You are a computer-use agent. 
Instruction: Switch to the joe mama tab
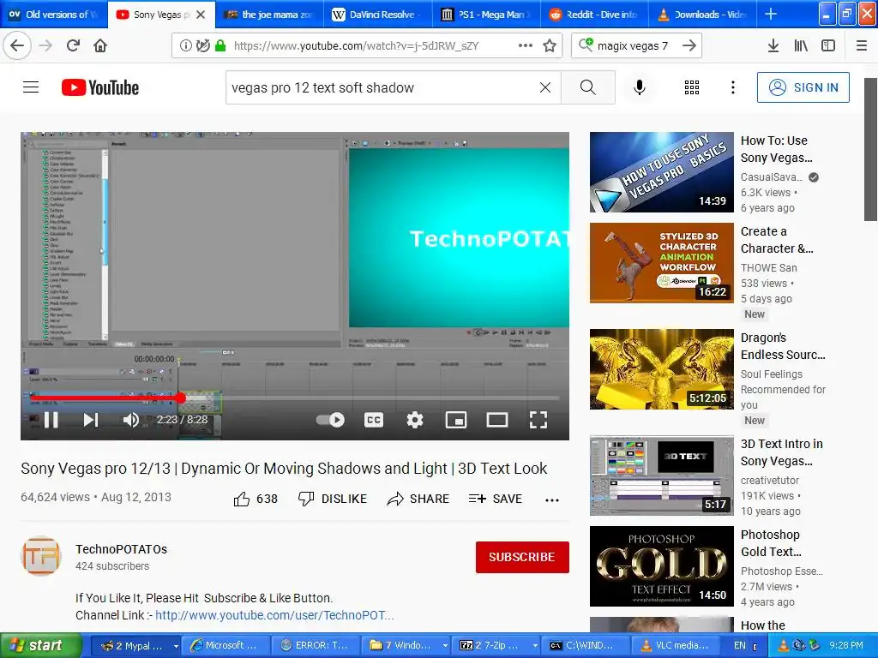(269, 14)
